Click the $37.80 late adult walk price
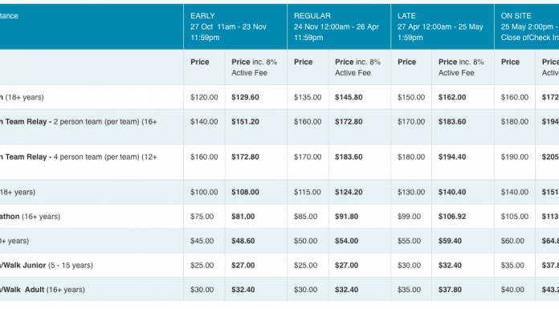Viewport: 559px width, 309px height. pos(450,290)
